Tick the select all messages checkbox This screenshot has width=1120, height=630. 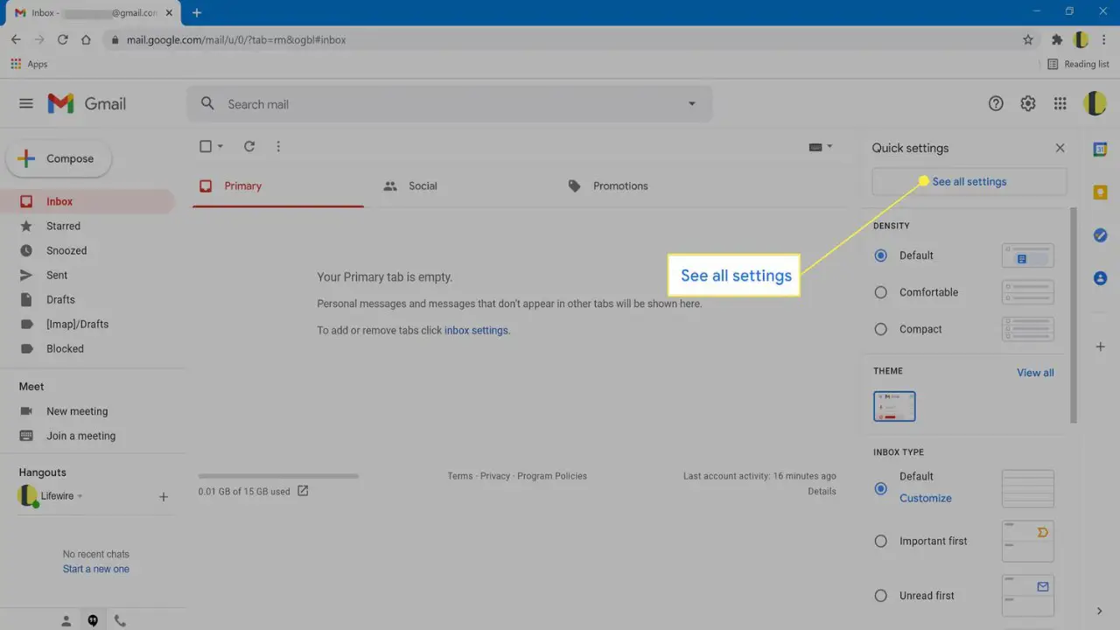coord(206,146)
